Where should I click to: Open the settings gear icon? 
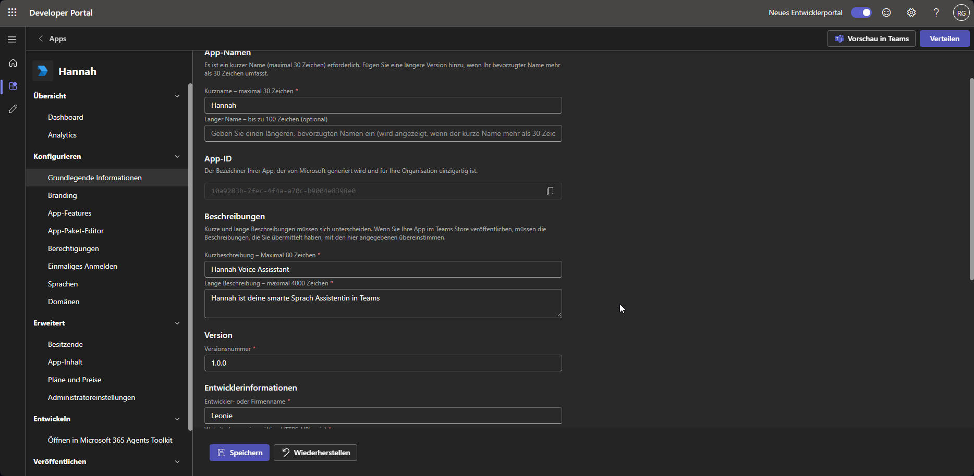911,12
